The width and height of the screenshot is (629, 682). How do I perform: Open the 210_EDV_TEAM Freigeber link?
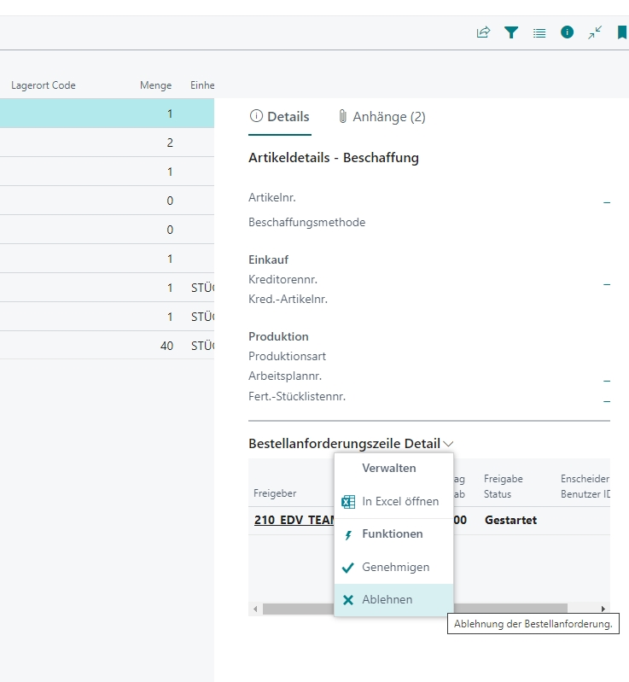[293, 520]
